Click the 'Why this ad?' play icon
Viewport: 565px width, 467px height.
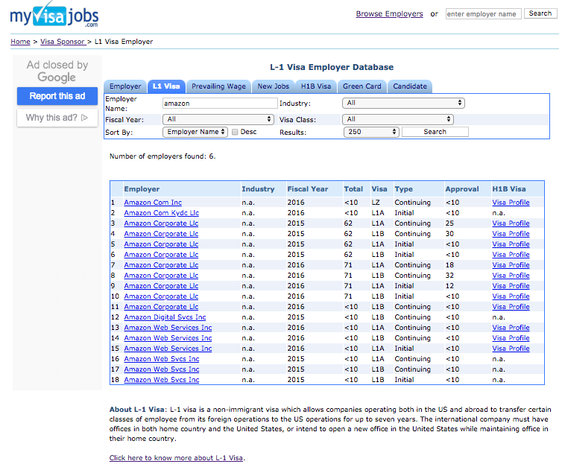(x=85, y=118)
